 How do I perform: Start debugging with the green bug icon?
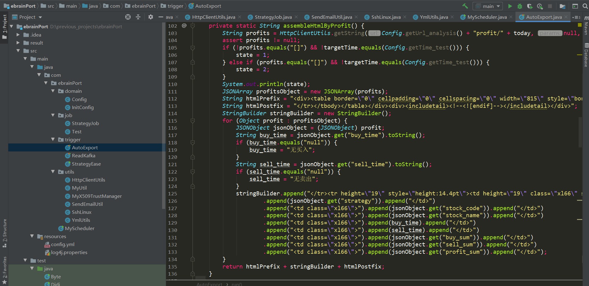click(519, 6)
